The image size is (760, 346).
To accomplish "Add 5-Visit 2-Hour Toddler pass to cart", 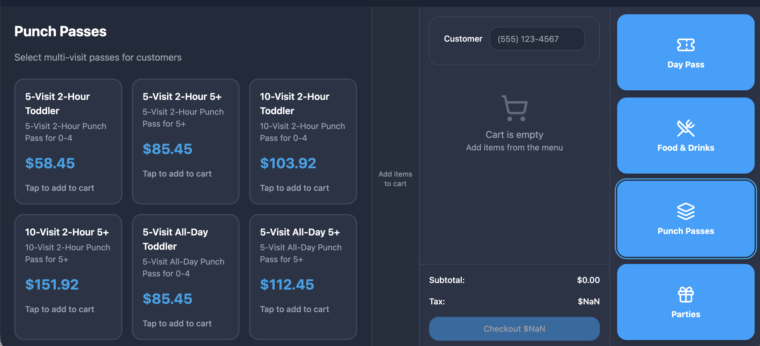I will coord(68,141).
